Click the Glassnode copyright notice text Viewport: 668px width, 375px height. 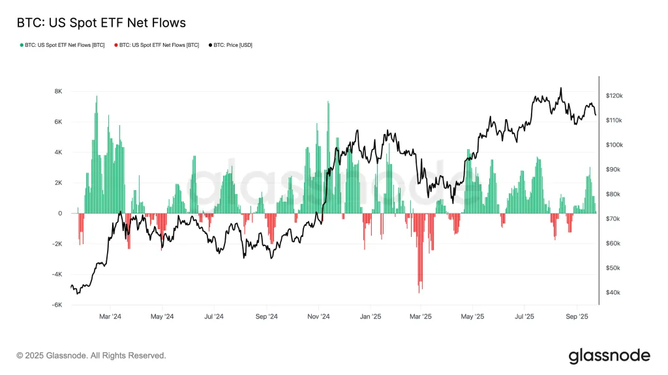[91, 355]
